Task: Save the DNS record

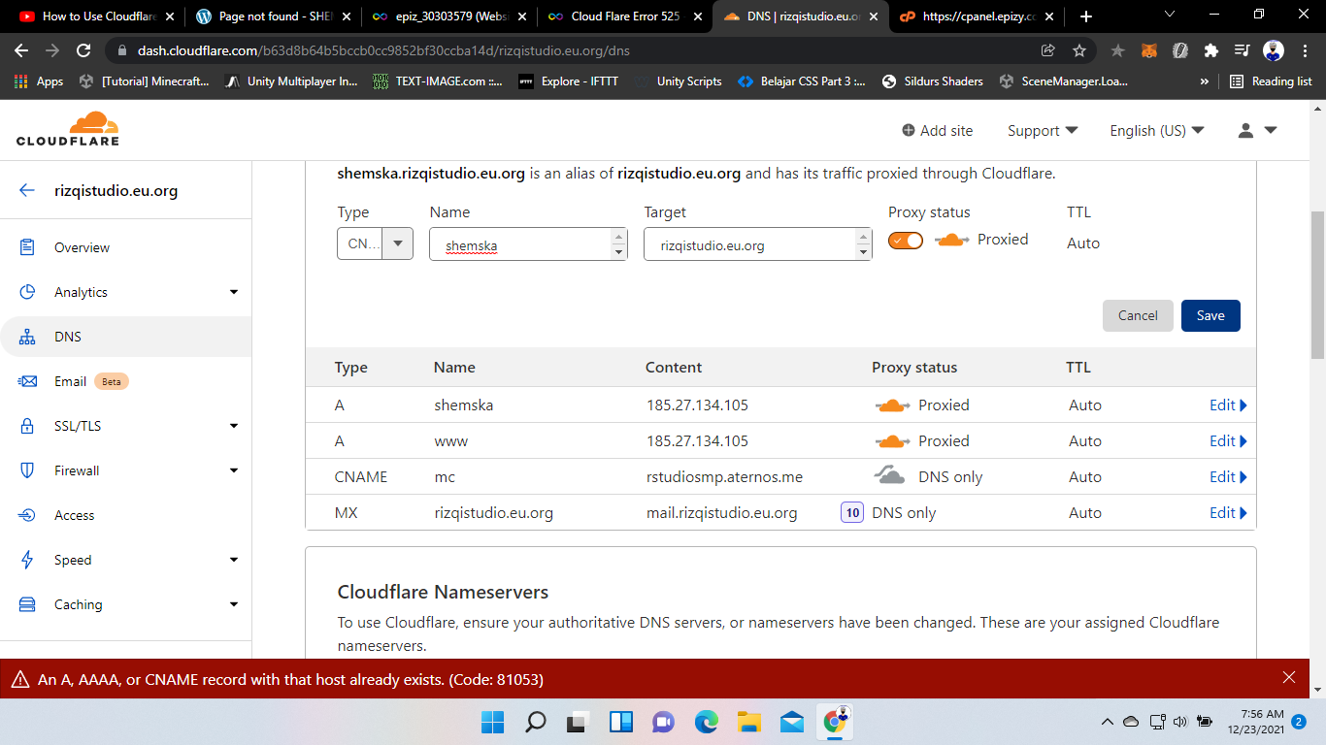Action: pyautogui.click(x=1210, y=315)
